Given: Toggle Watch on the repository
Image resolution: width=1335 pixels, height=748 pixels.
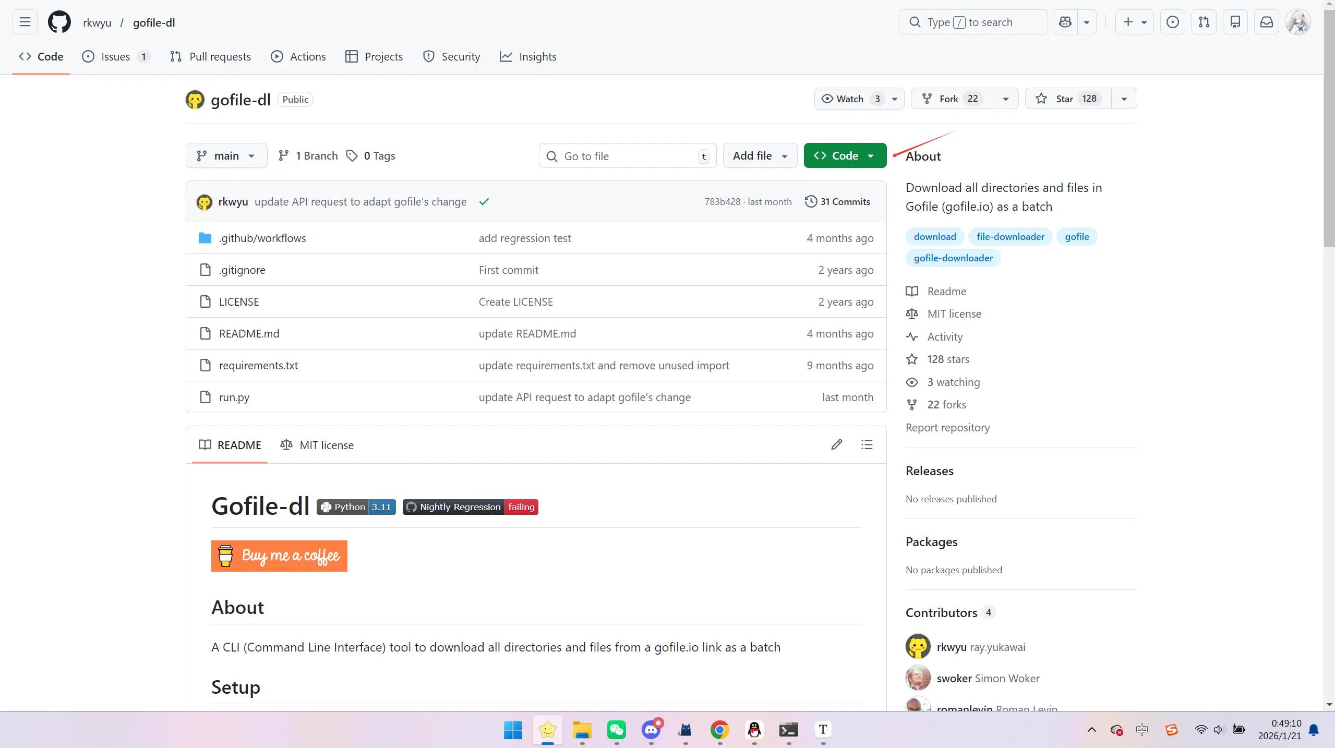Looking at the screenshot, I should coord(850,99).
